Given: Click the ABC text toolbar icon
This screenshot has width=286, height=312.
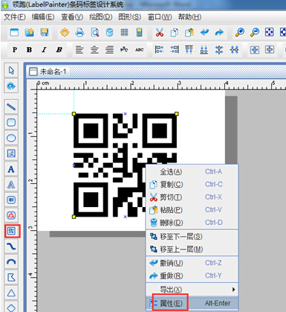Looking at the screenshot, I should pos(140,50).
